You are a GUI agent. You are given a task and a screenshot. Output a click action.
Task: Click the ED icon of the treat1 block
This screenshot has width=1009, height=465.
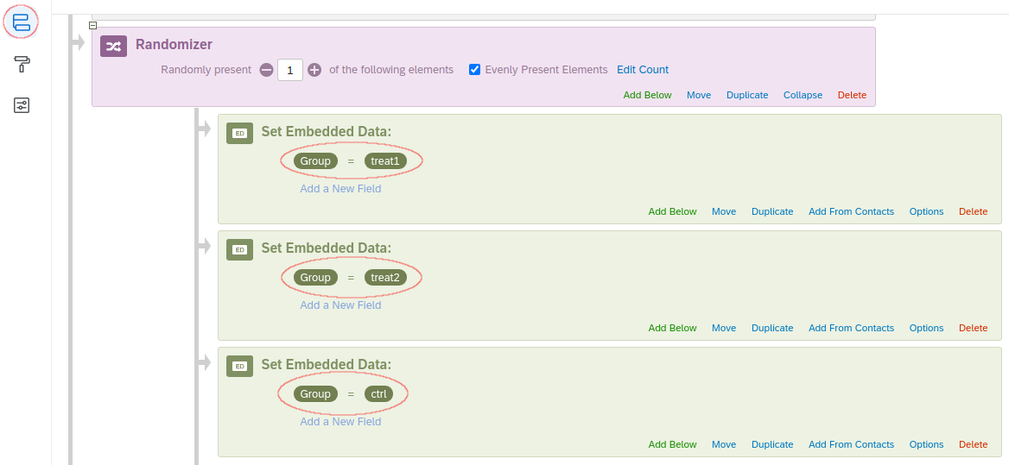pyautogui.click(x=239, y=133)
